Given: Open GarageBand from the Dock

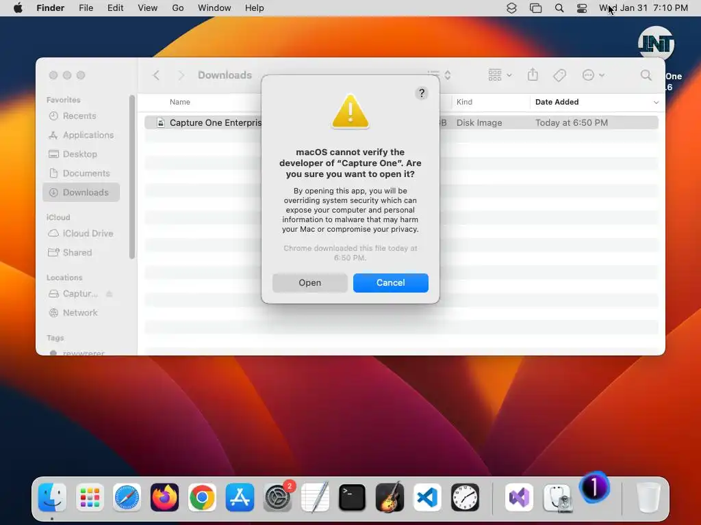Looking at the screenshot, I should [390, 497].
